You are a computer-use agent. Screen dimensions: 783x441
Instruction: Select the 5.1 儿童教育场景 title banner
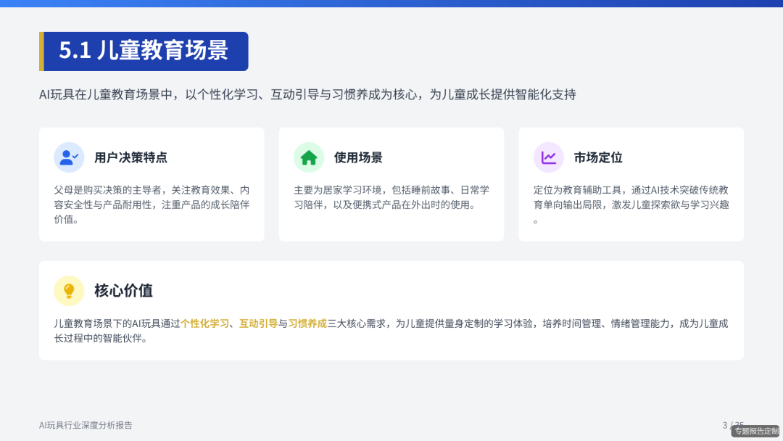[x=143, y=51]
